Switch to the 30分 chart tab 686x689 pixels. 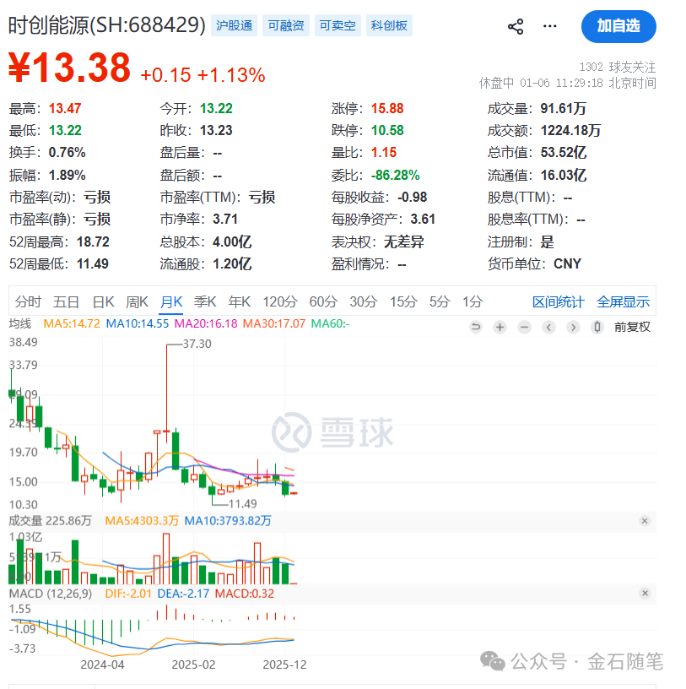click(x=364, y=302)
